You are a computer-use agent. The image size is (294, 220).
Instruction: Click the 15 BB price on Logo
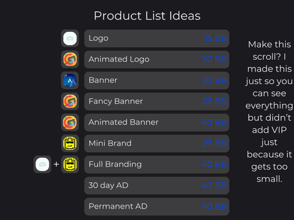point(216,38)
